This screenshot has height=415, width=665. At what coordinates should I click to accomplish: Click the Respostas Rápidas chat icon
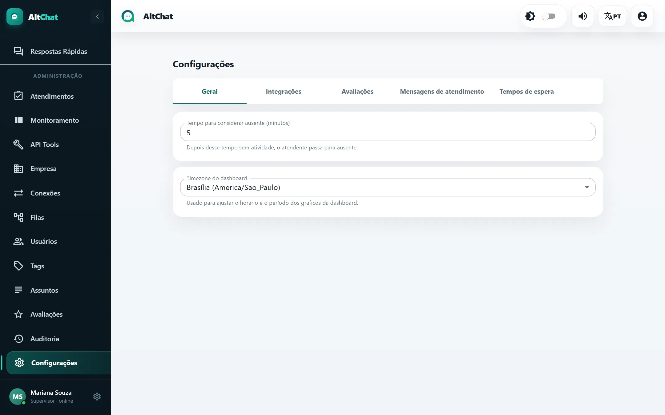[18, 51]
